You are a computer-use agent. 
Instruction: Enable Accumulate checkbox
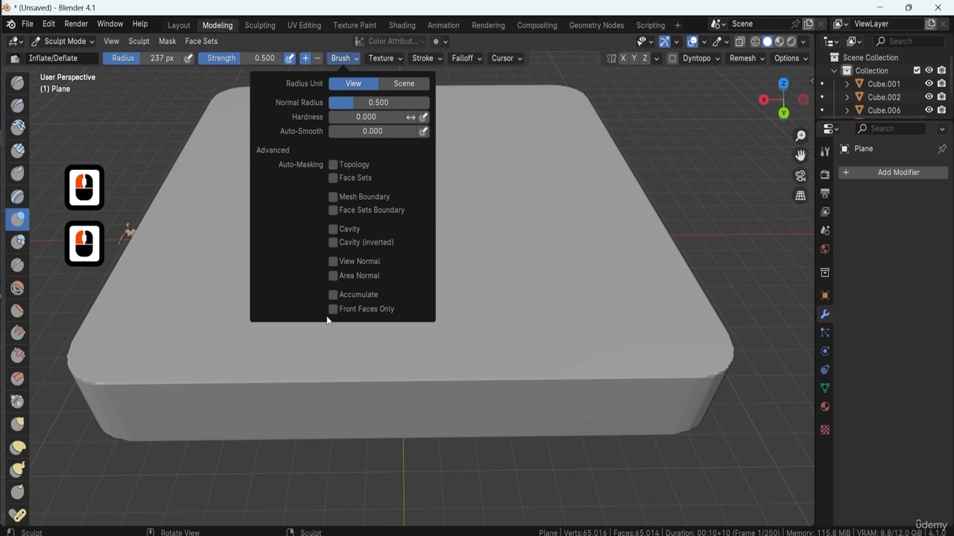tap(333, 295)
